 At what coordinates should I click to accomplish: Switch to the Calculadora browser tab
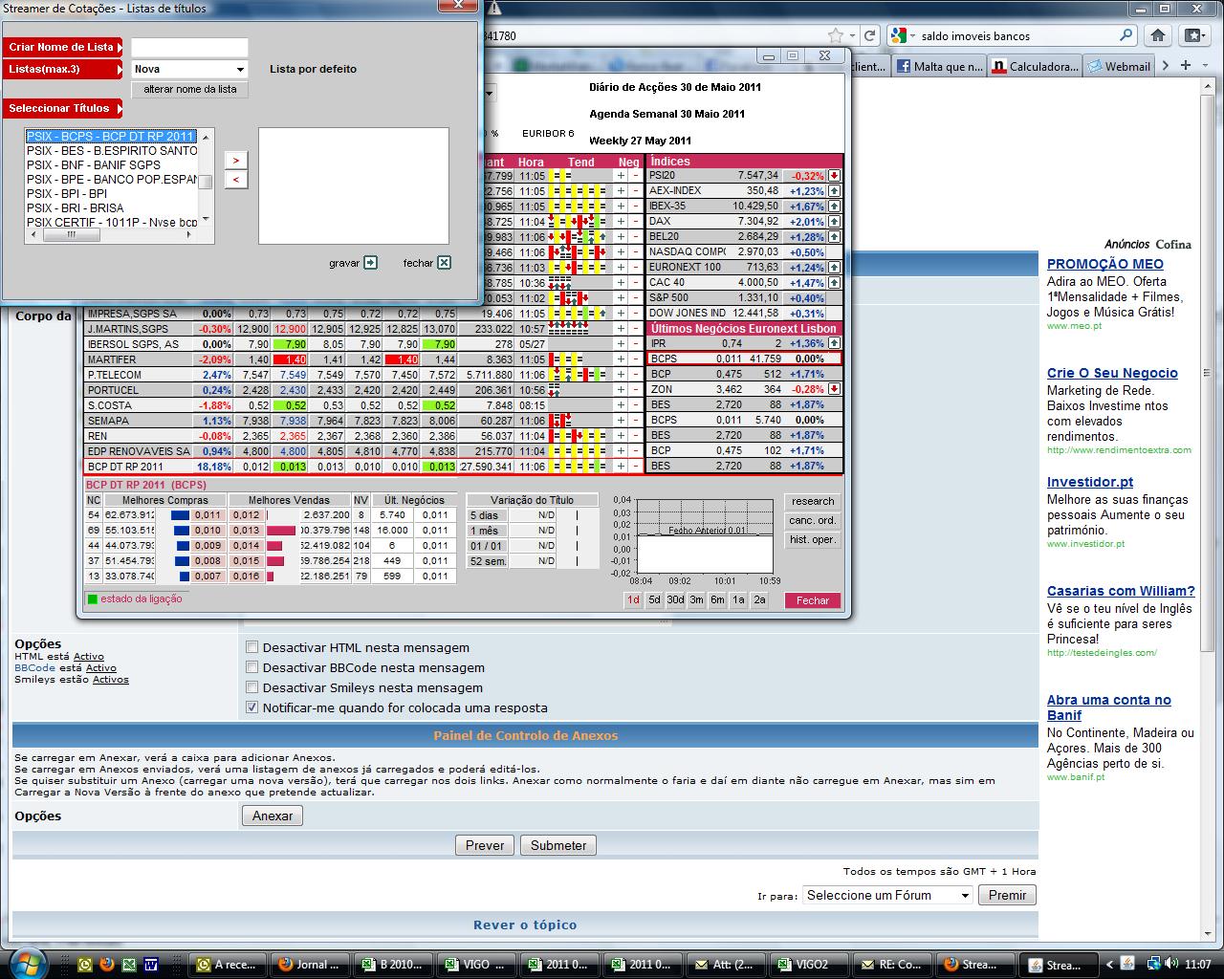(1035, 66)
